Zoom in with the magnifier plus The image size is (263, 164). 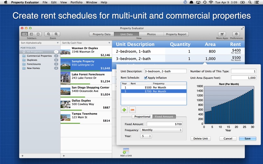pyautogui.click(x=56, y=34)
